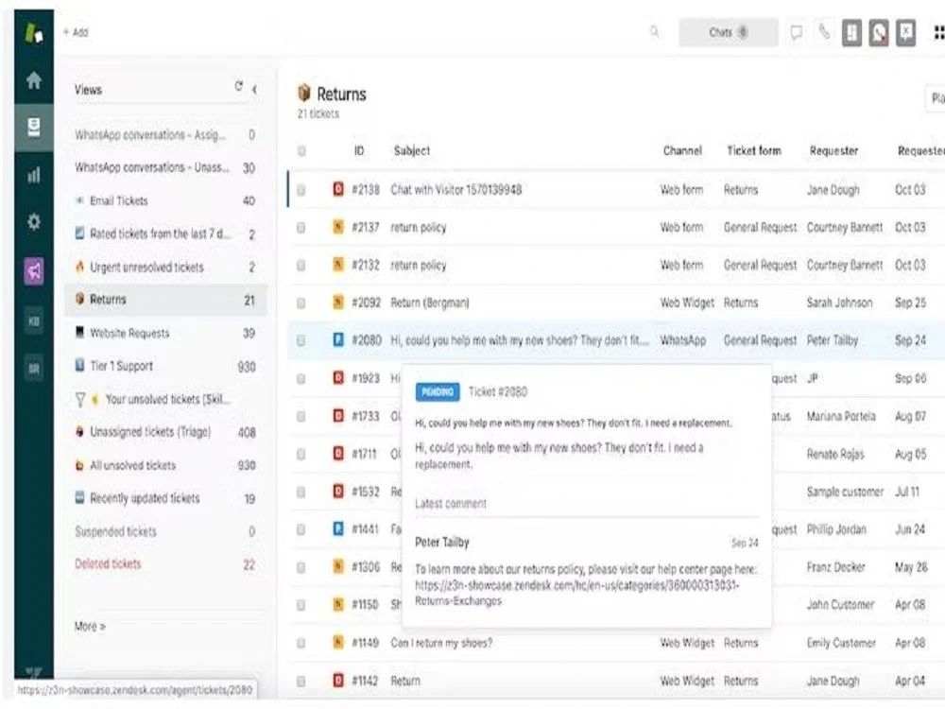Click the open status icon of ticket #1142
945x709 pixels.
338,680
